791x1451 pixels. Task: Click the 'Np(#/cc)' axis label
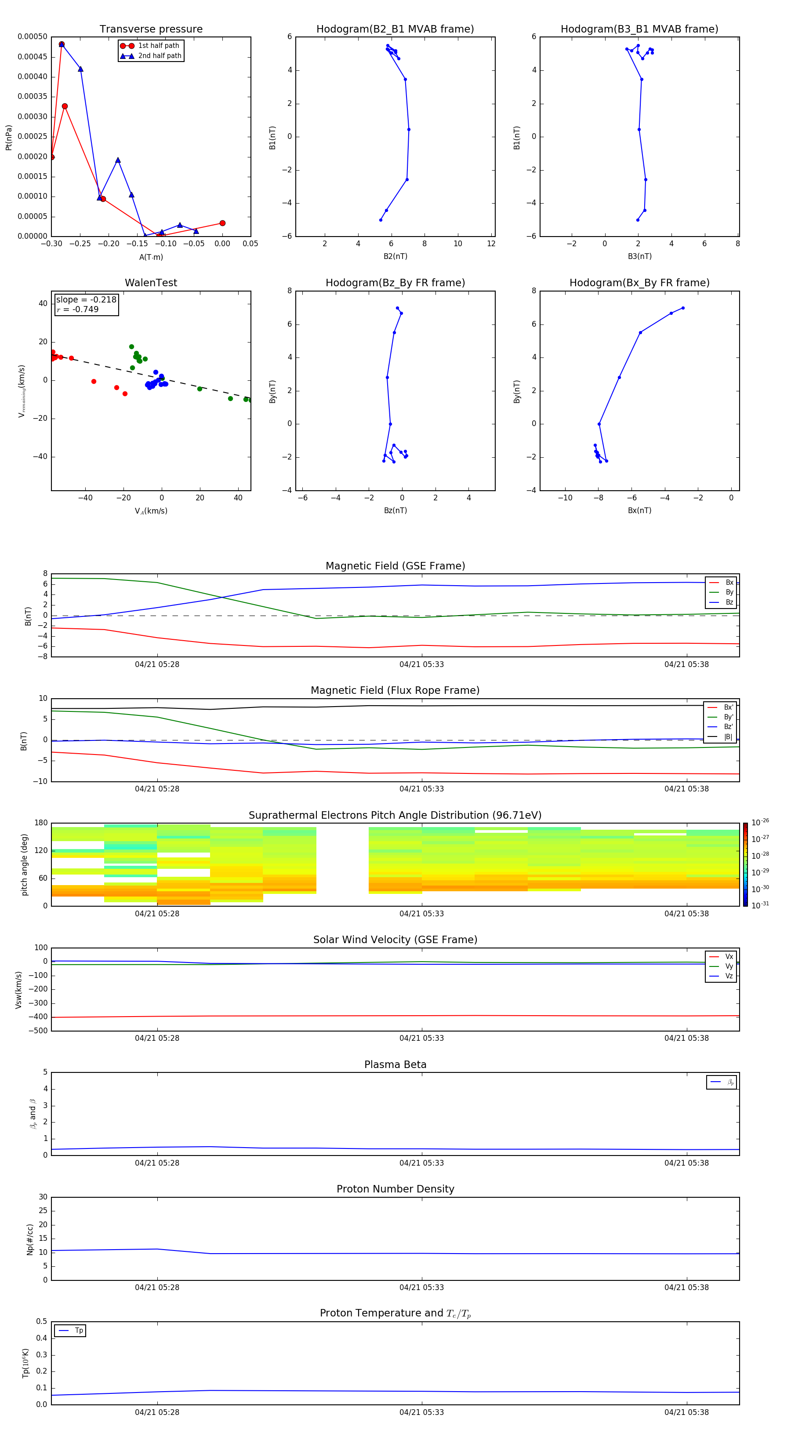[30, 1239]
